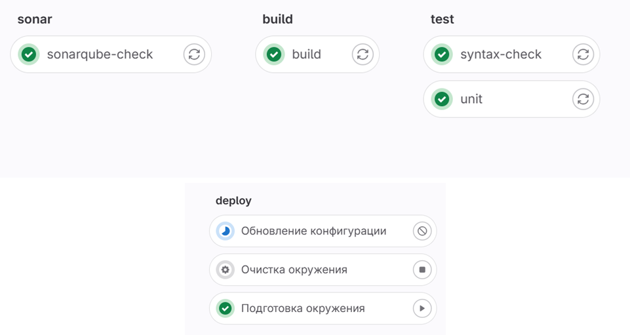Run the Подготовка окружения job

coord(422,308)
